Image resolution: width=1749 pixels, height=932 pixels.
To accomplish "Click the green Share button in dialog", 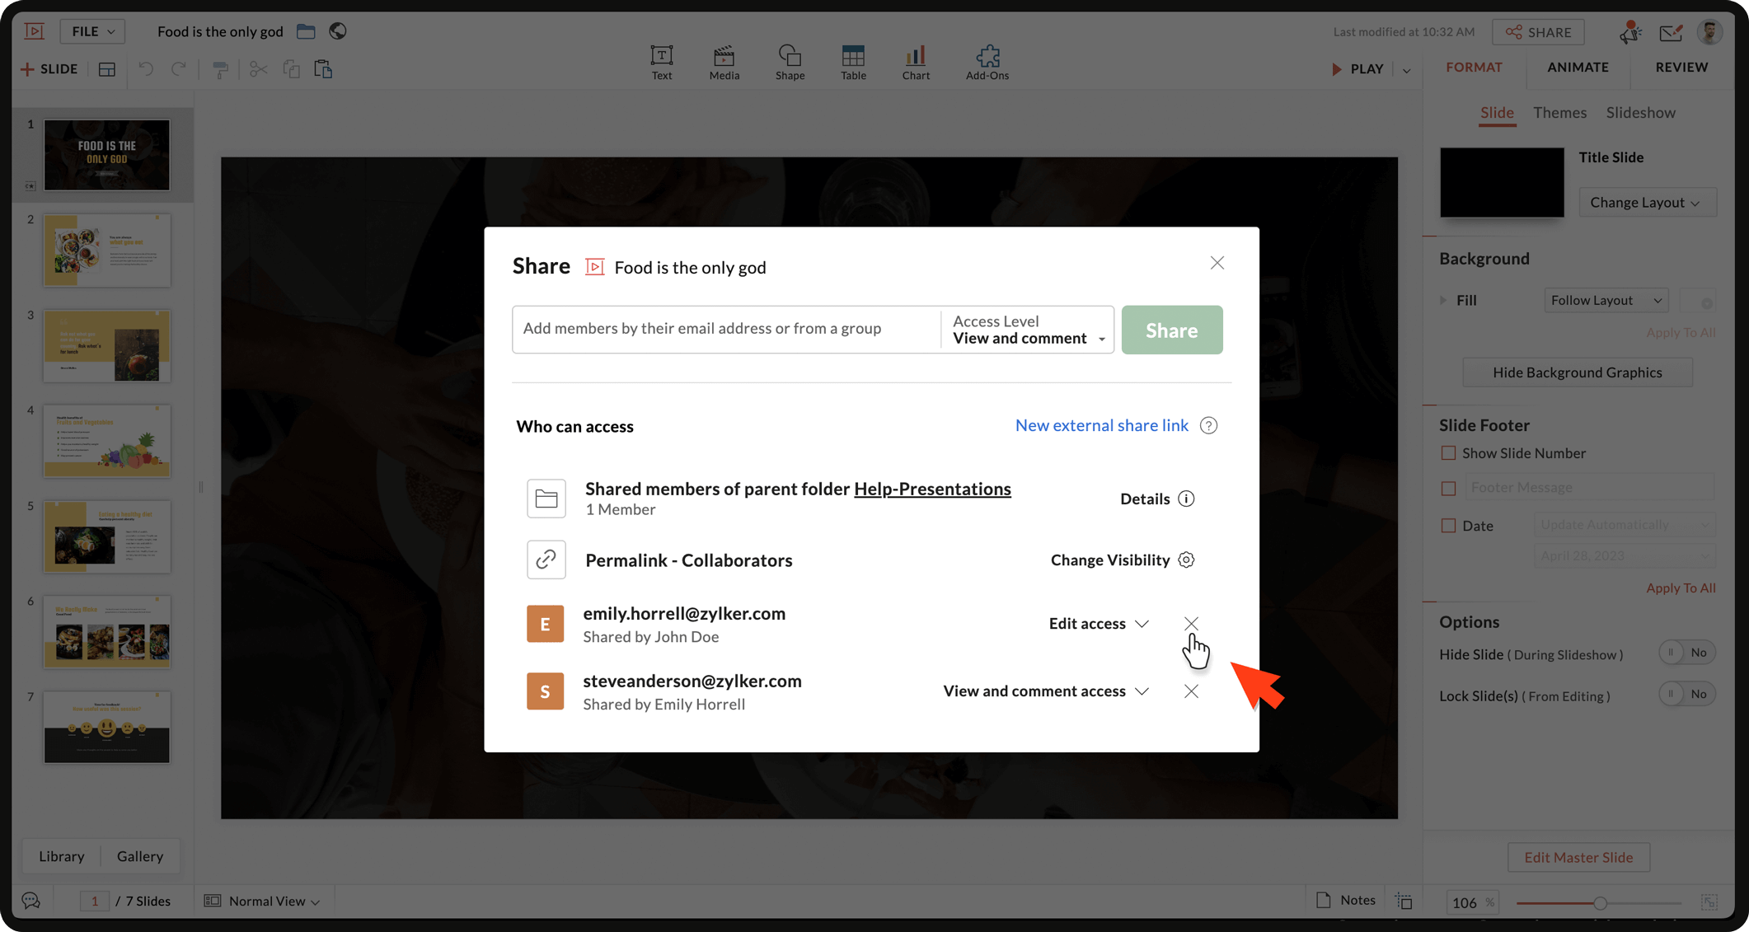I will coord(1171,330).
